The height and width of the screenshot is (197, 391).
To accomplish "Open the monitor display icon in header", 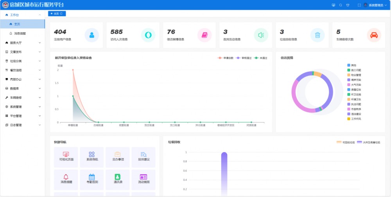I will pos(334,5).
